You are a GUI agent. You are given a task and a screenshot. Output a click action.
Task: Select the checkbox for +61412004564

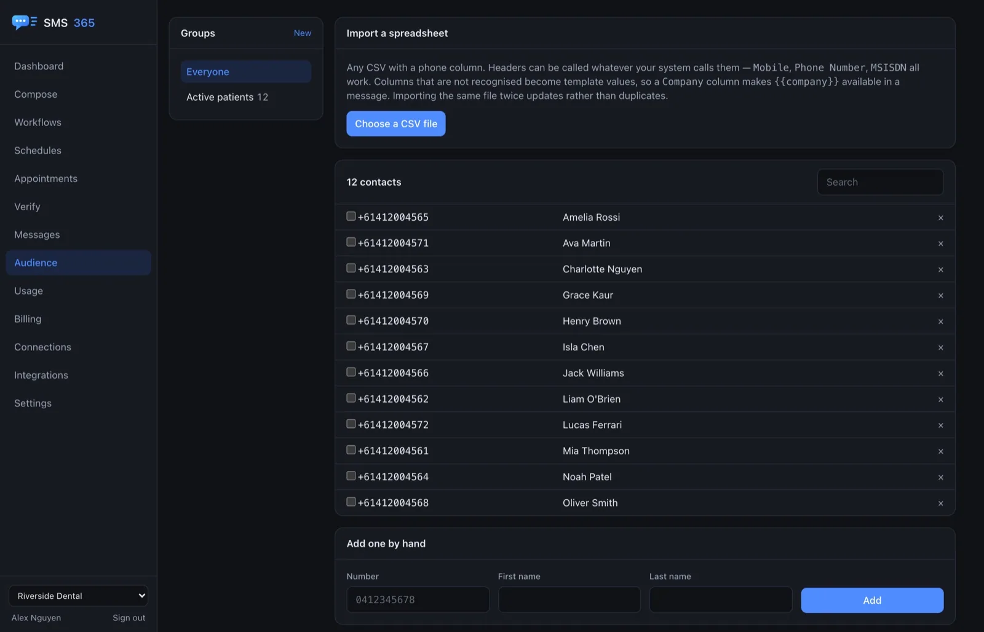coord(351,476)
